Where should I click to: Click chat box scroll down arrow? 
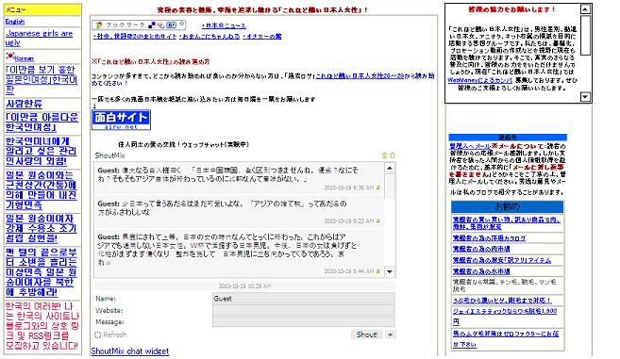tap(390, 271)
